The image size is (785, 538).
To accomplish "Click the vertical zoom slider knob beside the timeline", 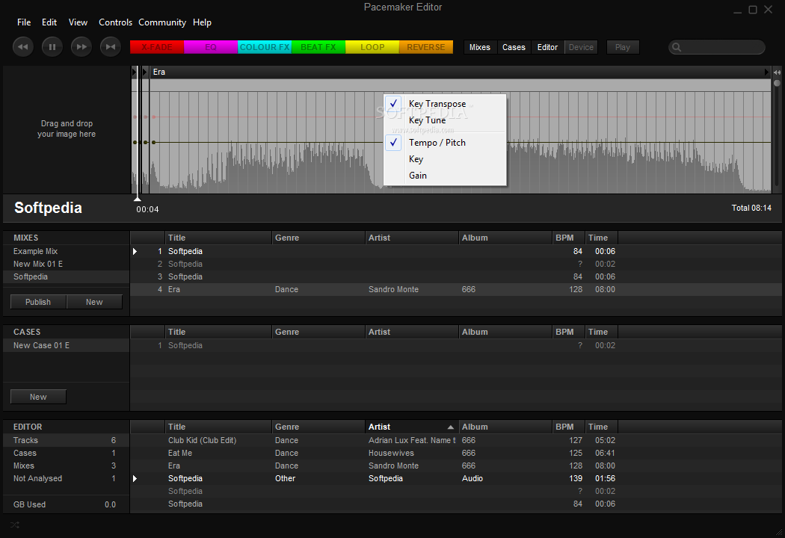I will [x=777, y=83].
